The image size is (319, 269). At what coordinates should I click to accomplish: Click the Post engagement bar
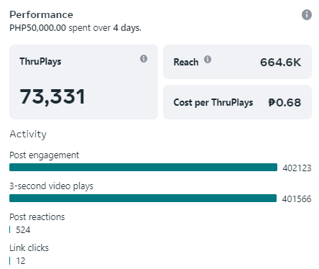click(x=143, y=167)
